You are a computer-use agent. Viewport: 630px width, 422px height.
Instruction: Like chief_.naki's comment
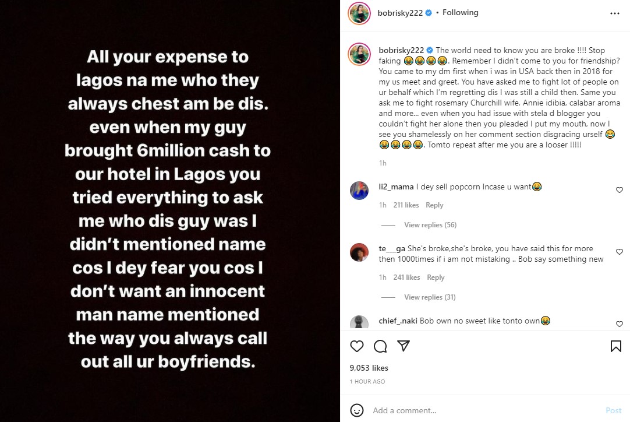pyautogui.click(x=619, y=324)
